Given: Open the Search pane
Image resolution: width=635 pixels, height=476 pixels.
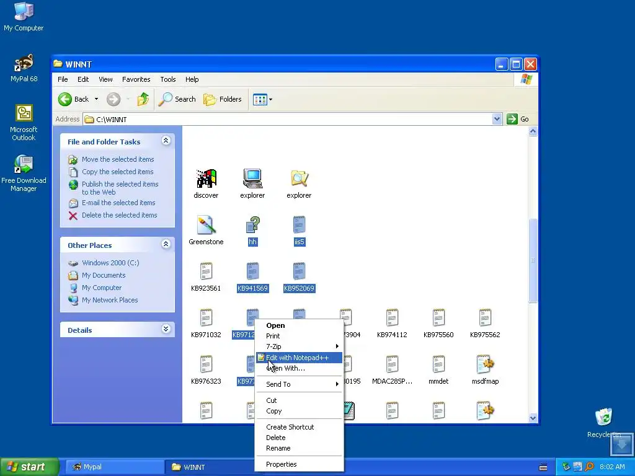Looking at the screenshot, I should (177, 99).
